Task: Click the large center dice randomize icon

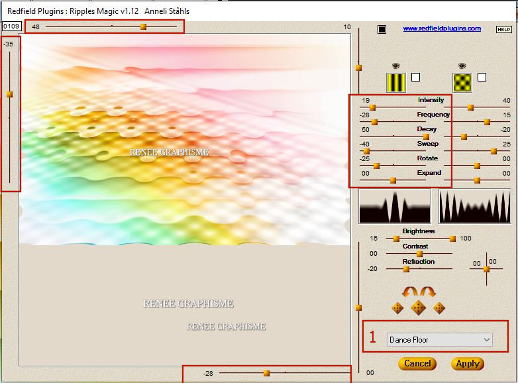Action: (x=418, y=307)
